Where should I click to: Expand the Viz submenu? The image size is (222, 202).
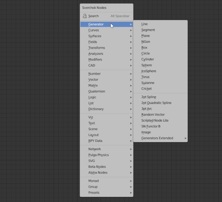107,117
